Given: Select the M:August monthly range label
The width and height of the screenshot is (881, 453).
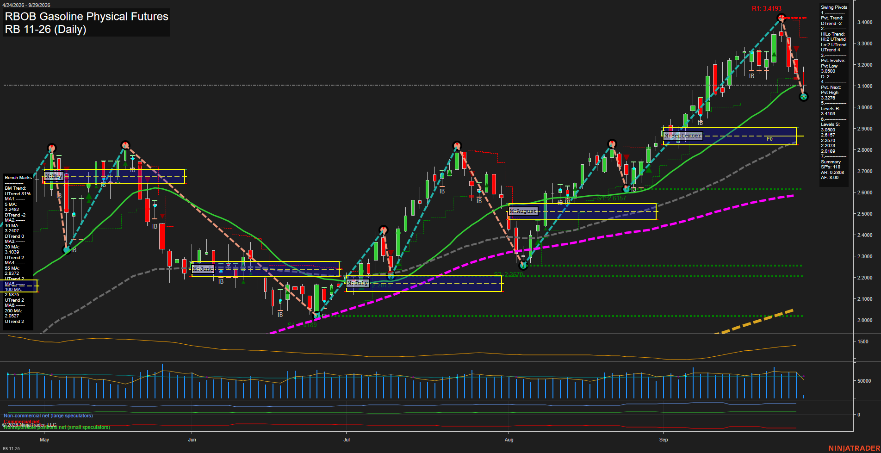Looking at the screenshot, I should tap(523, 211).
